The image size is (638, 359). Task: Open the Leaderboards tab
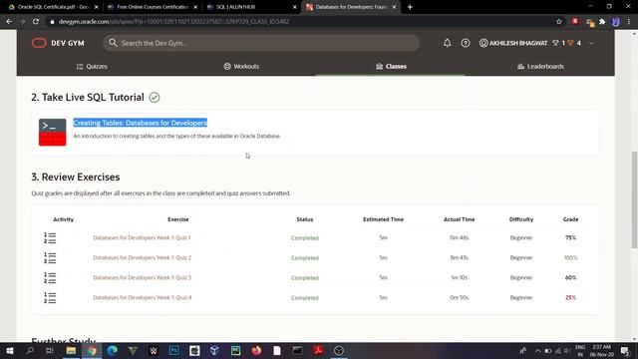(x=540, y=67)
